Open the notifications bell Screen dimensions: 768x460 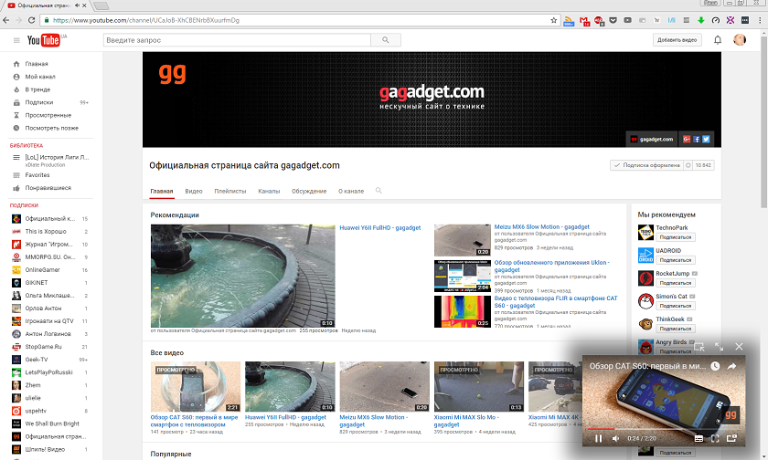click(718, 40)
